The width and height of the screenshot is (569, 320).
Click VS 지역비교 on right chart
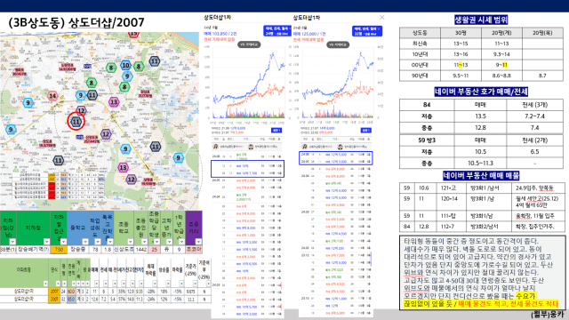[338, 44]
